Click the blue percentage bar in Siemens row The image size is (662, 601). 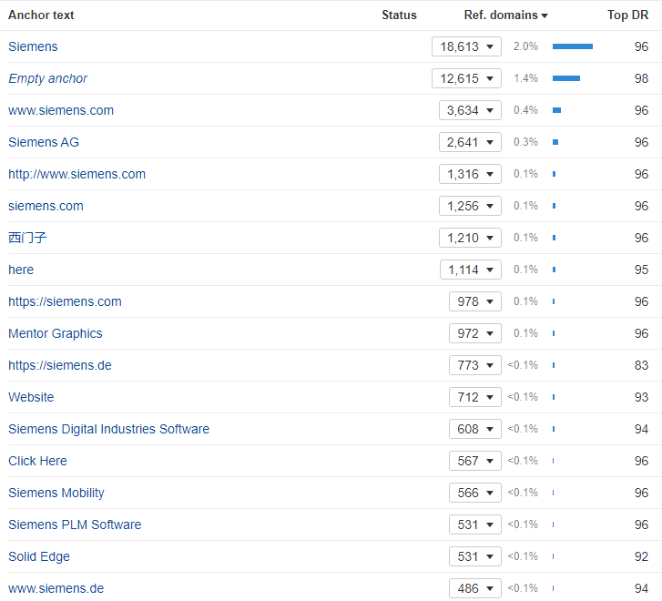pyautogui.click(x=572, y=46)
